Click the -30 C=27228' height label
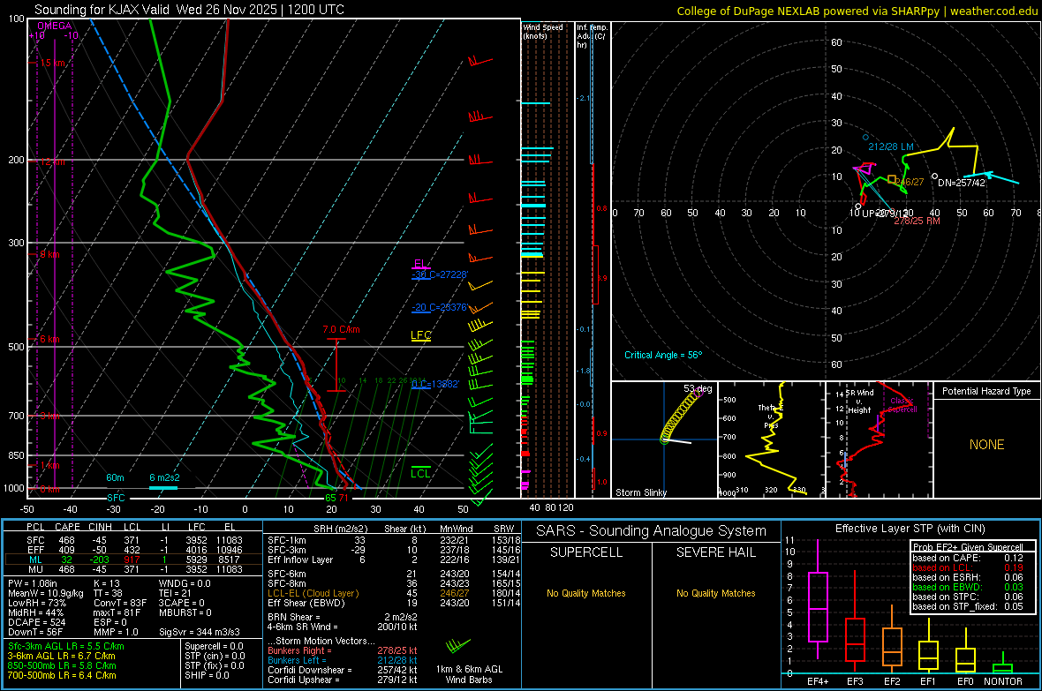The width and height of the screenshot is (1042, 691). (x=439, y=274)
